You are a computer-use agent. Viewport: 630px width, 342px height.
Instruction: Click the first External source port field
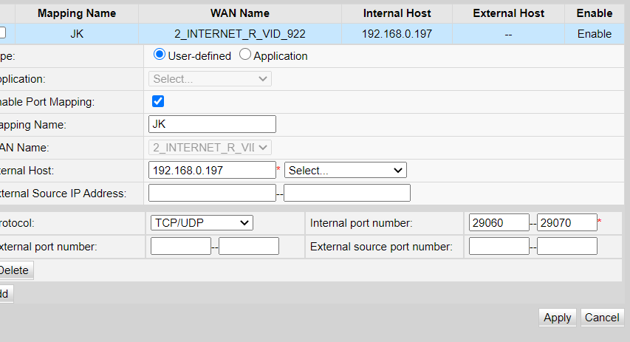[499, 246]
